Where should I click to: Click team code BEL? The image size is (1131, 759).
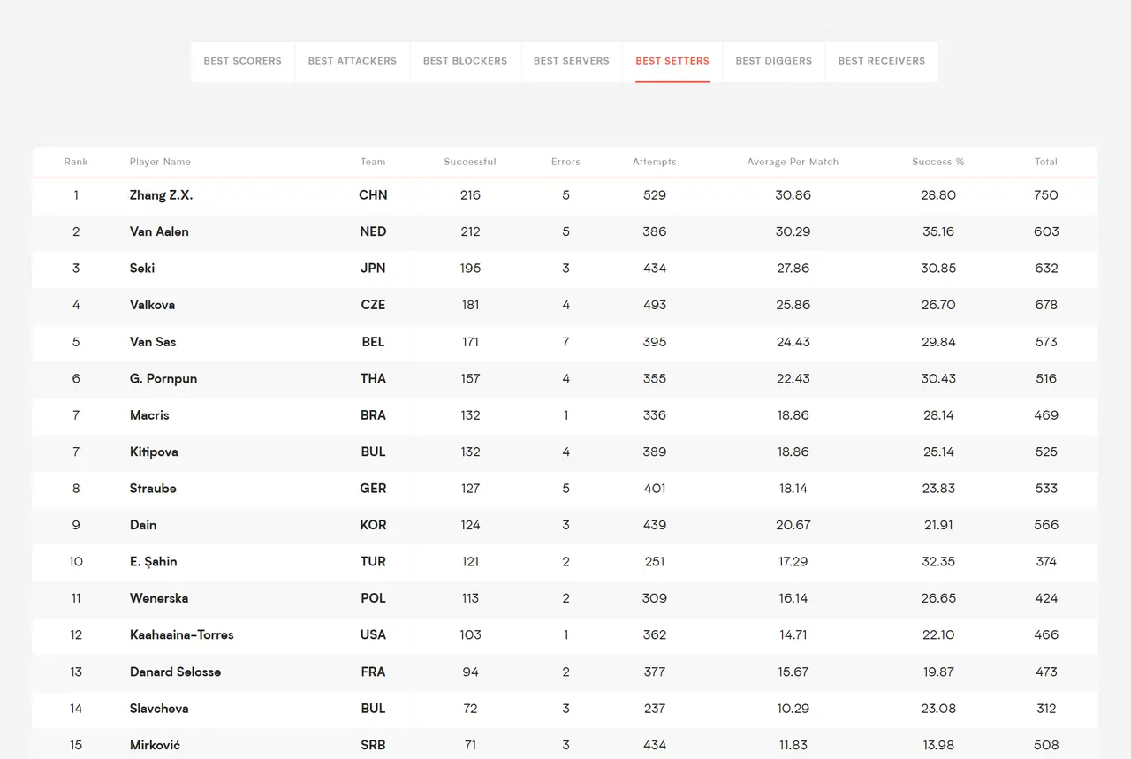(373, 342)
